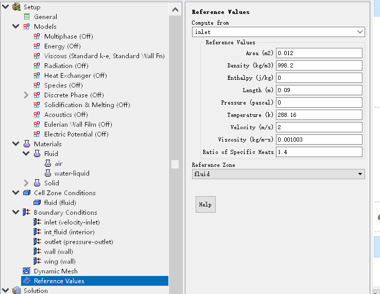Click the Area (m2) input field
380x294 pixels.
(x=319, y=53)
